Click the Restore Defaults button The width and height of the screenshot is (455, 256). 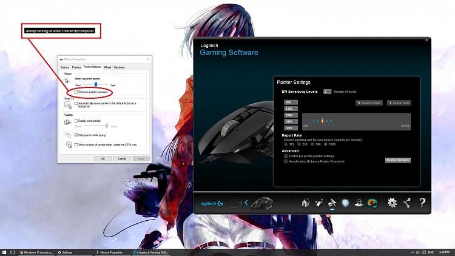point(397,160)
